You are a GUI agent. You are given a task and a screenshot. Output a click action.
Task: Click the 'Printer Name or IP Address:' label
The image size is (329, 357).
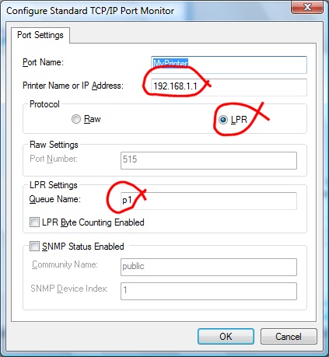pos(73,86)
